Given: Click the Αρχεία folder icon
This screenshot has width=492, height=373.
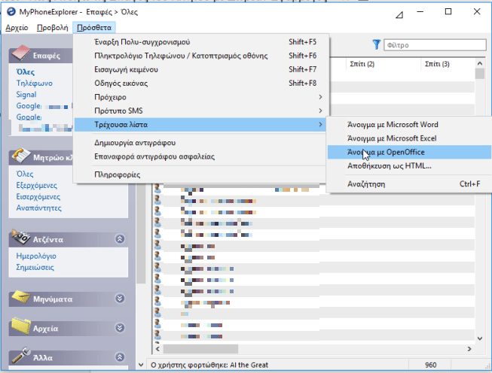Looking at the screenshot, I should pos(20,326).
